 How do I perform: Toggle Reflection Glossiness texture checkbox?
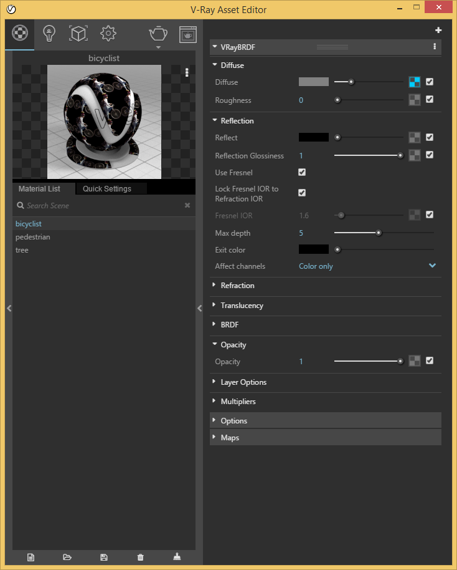pyautogui.click(x=430, y=155)
